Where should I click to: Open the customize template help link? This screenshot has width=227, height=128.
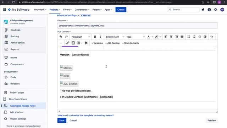click(x=85, y=115)
